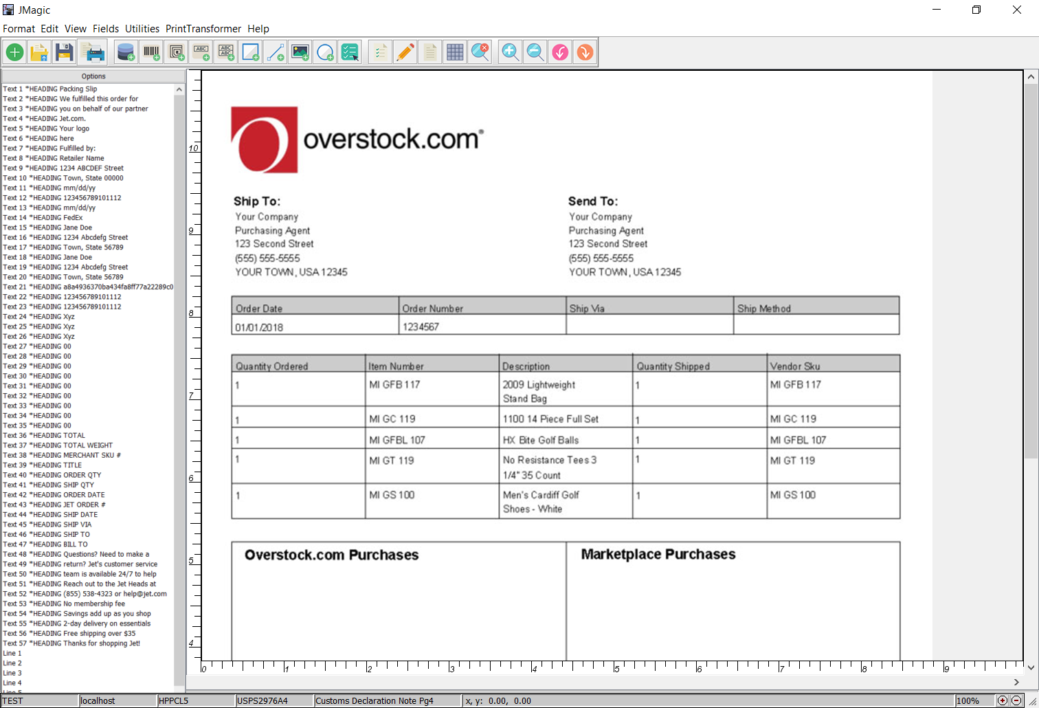Viewport: 1039px width, 708px height.
Task: Zoom out with the magnifier minus icon
Action: point(535,52)
